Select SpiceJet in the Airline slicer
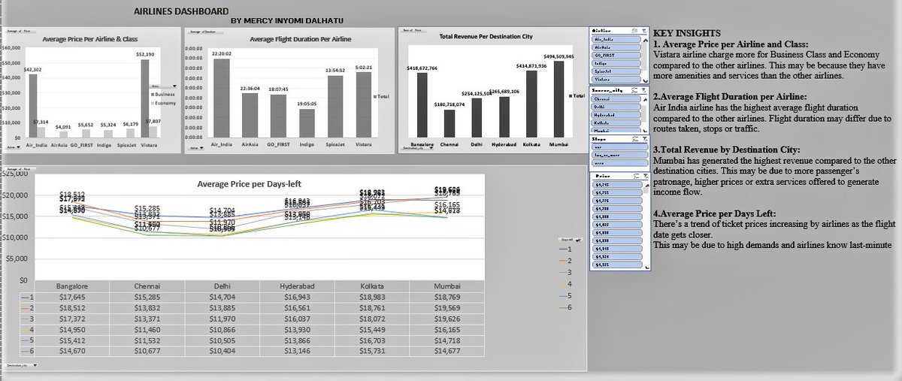The width and height of the screenshot is (902, 381). 616,71
